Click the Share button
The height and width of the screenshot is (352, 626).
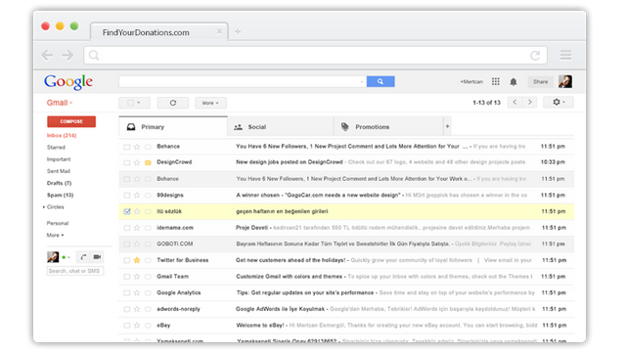pos(540,81)
